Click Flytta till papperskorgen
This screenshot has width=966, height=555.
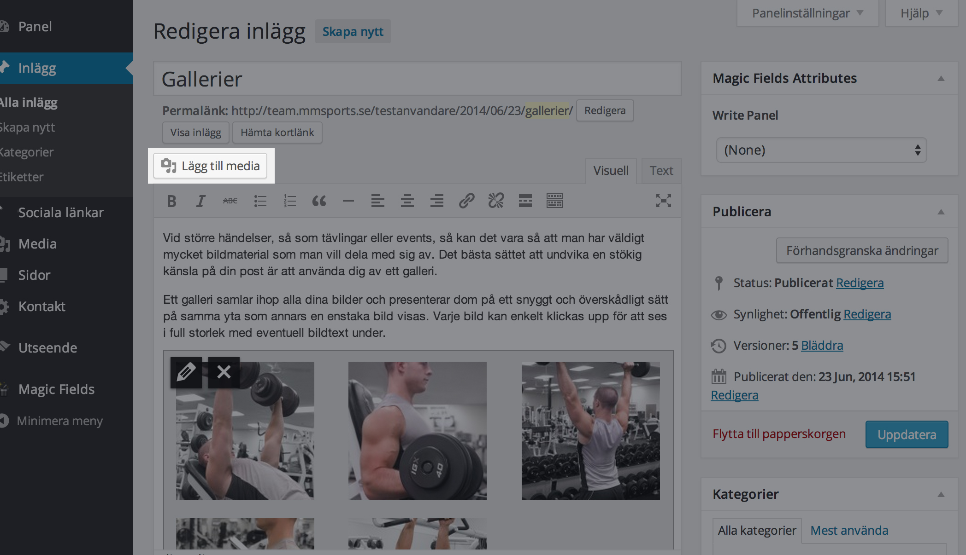click(x=779, y=434)
